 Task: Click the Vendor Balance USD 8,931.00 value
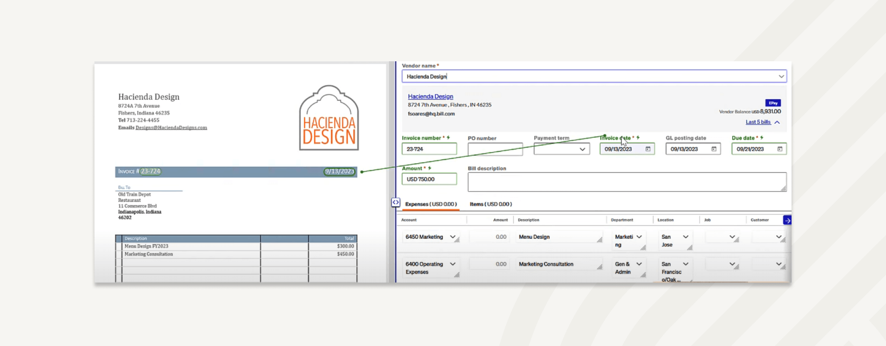750,112
